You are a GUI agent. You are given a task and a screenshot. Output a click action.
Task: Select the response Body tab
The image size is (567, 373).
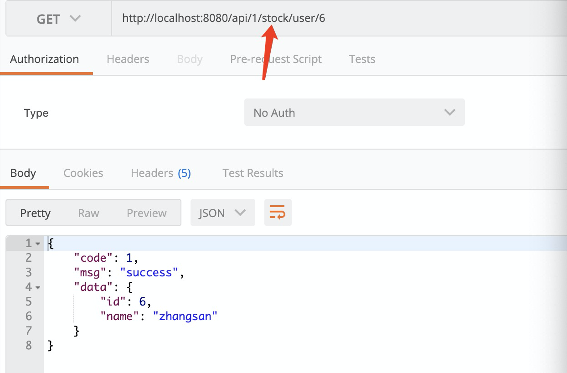pyautogui.click(x=23, y=173)
